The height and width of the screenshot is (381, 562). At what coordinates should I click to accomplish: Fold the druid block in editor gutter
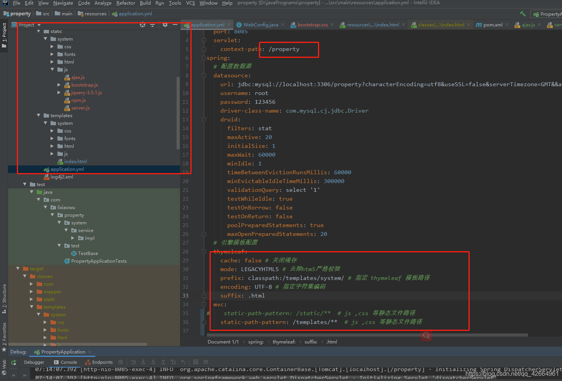coord(204,119)
